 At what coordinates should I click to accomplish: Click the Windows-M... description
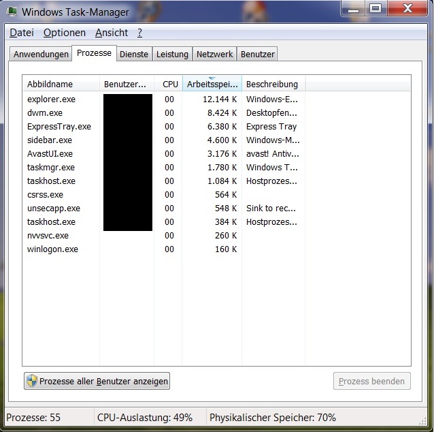pos(273,140)
